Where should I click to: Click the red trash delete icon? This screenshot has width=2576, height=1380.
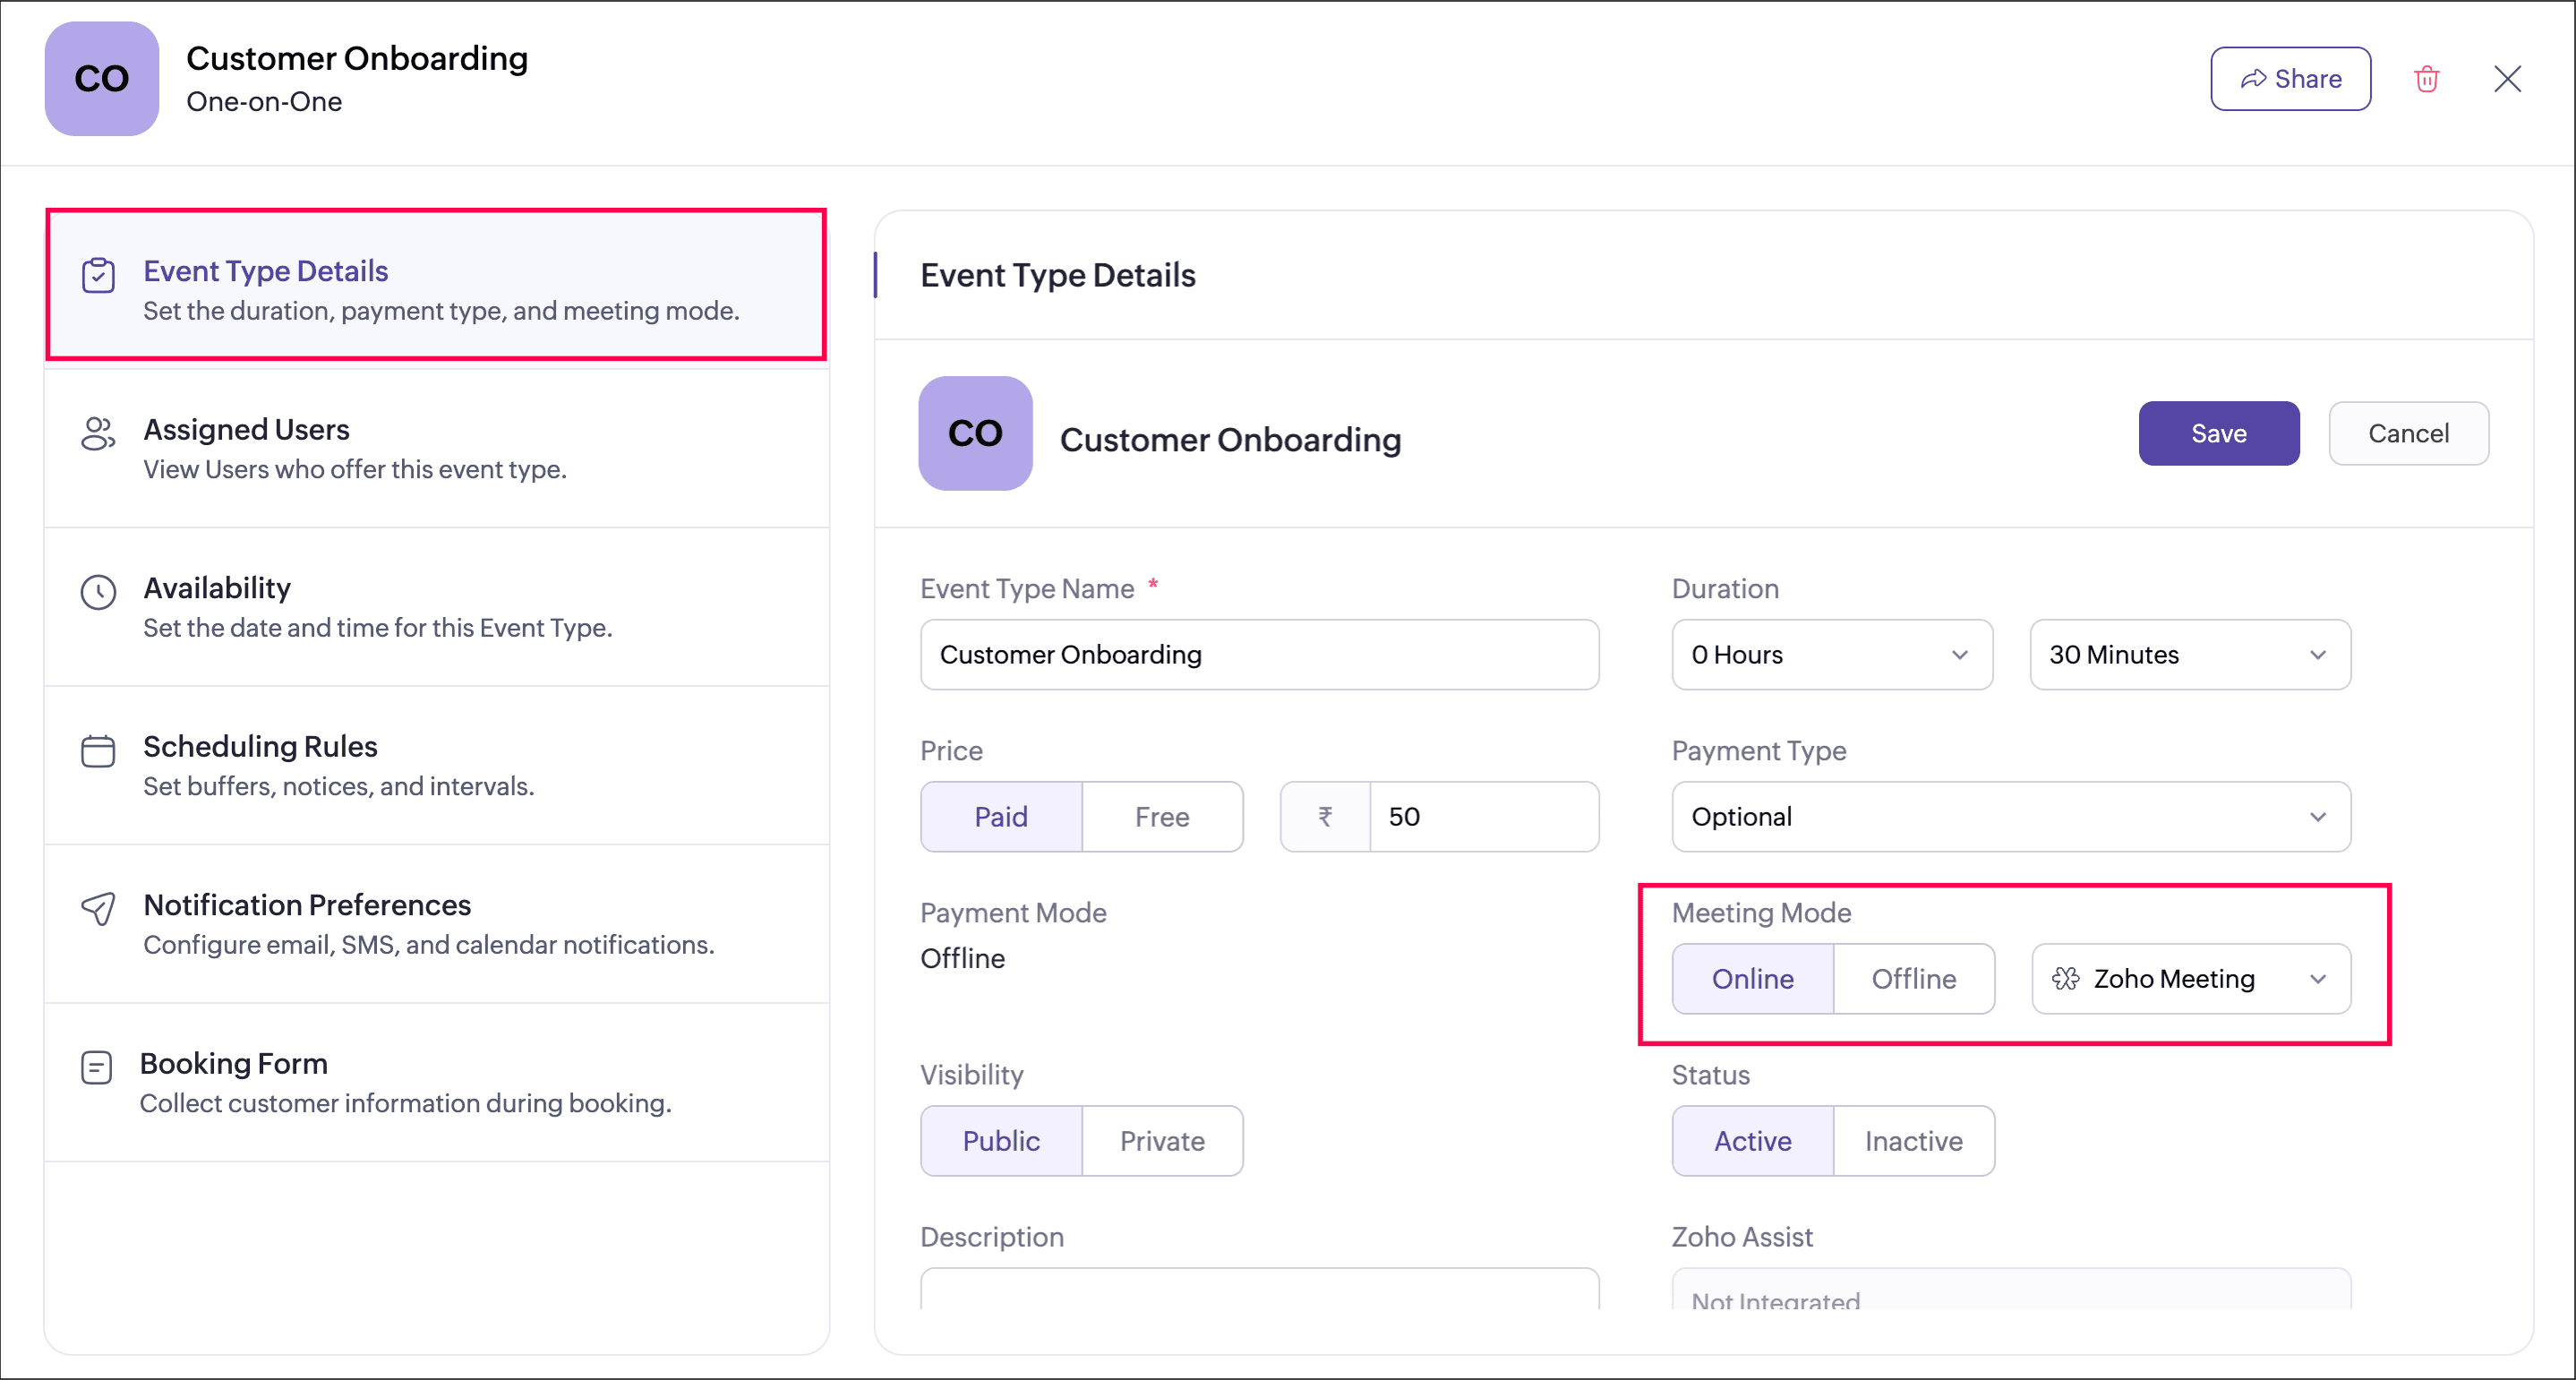pyautogui.click(x=2426, y=79)
